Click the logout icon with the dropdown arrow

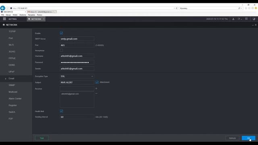(240, 19)
